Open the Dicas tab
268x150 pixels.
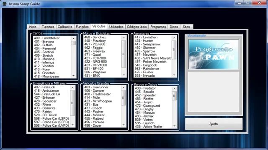coord(174,27)
